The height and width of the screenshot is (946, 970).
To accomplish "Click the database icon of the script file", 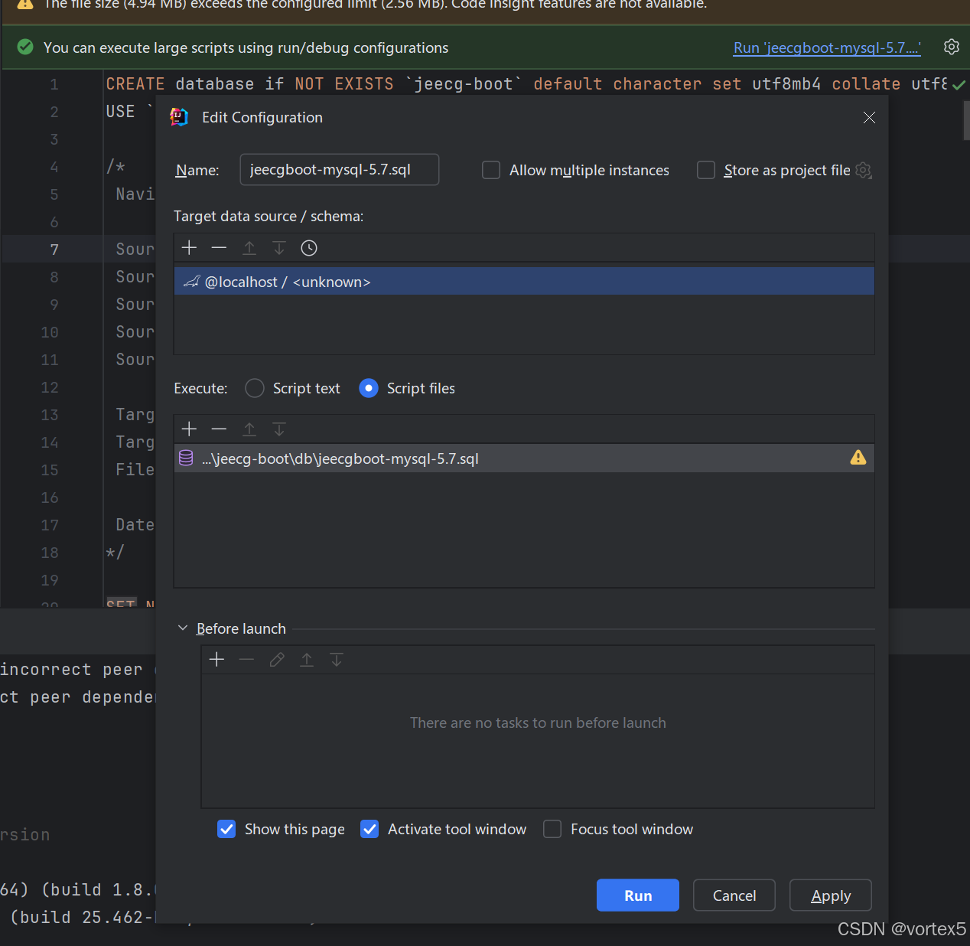I will (186, 458).
